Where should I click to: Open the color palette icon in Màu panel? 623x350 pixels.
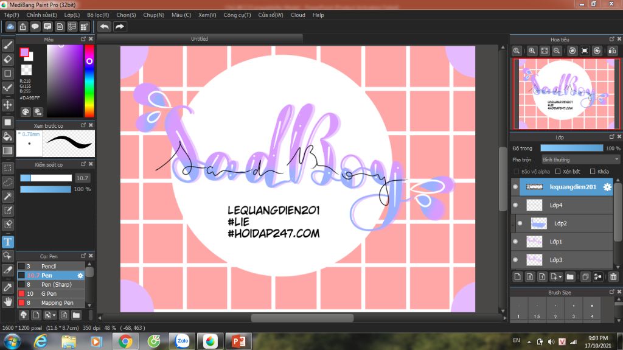pos(26,112)
